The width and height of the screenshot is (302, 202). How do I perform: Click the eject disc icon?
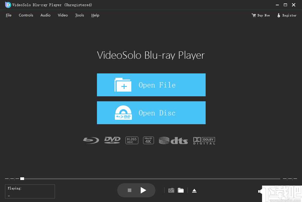194,190
